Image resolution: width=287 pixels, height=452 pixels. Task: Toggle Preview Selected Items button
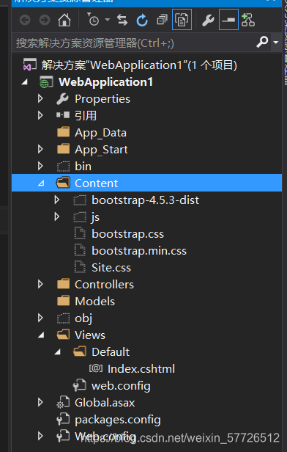(228, 20)
